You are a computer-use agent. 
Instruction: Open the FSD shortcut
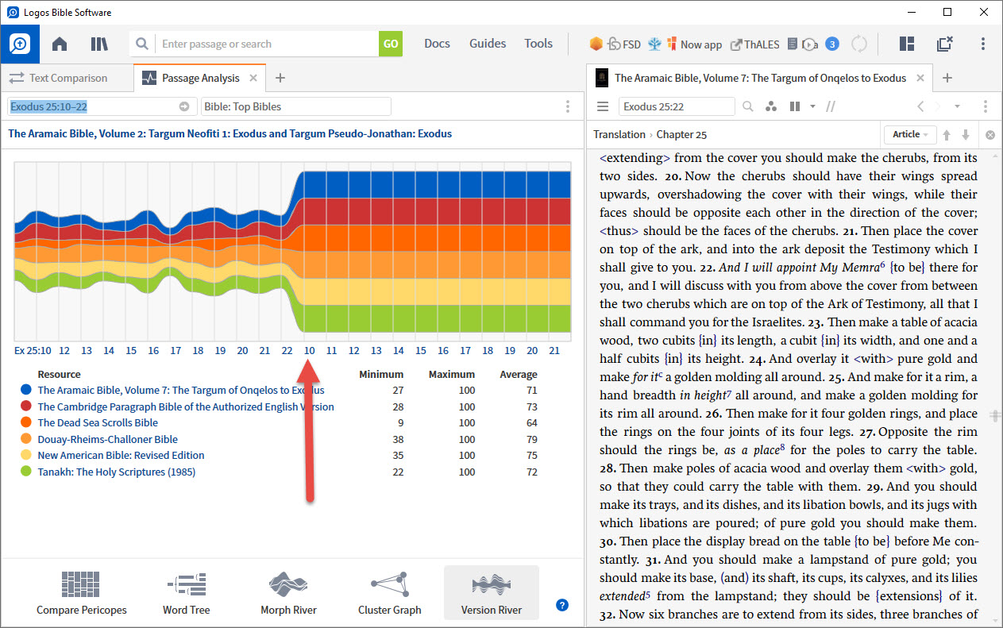click(624, 44)
